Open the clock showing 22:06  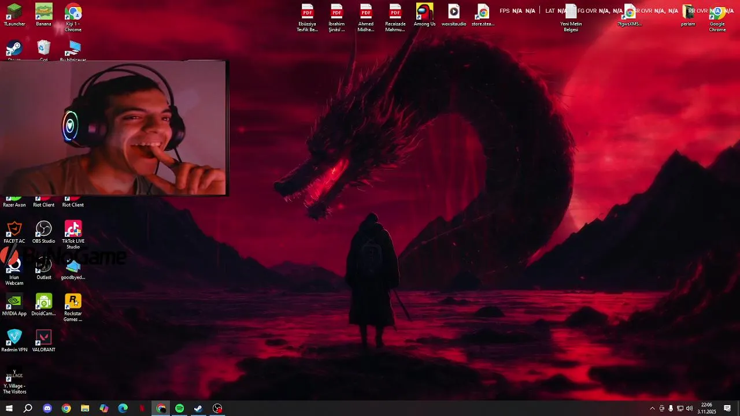(x=706, y=408)
